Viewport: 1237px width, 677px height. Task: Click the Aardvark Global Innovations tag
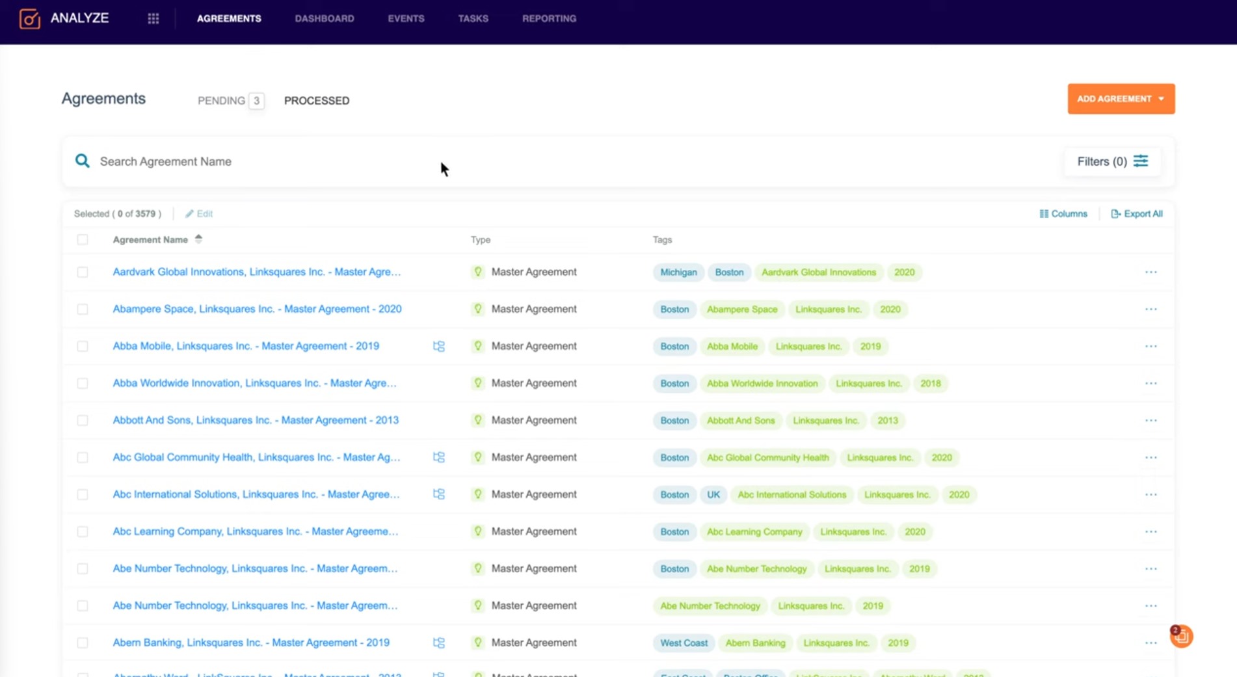coord(819,272)
